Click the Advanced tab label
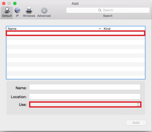Viewport: 152px width, 132px height. (x=44, y=16)
